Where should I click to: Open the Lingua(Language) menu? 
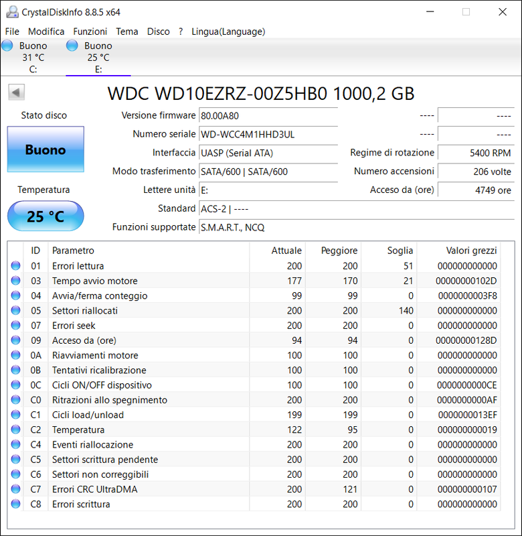tap(228, 31)
